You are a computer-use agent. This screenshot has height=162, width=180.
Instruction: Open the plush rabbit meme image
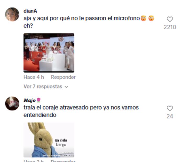coord(49,140)
